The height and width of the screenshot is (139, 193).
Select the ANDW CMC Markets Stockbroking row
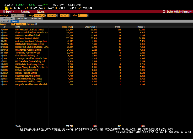(x=72, y=44)
